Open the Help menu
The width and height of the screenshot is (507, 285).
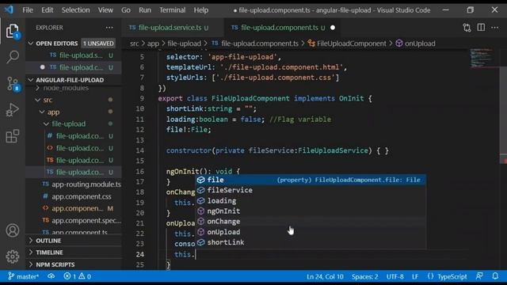[x=200, y=10]
